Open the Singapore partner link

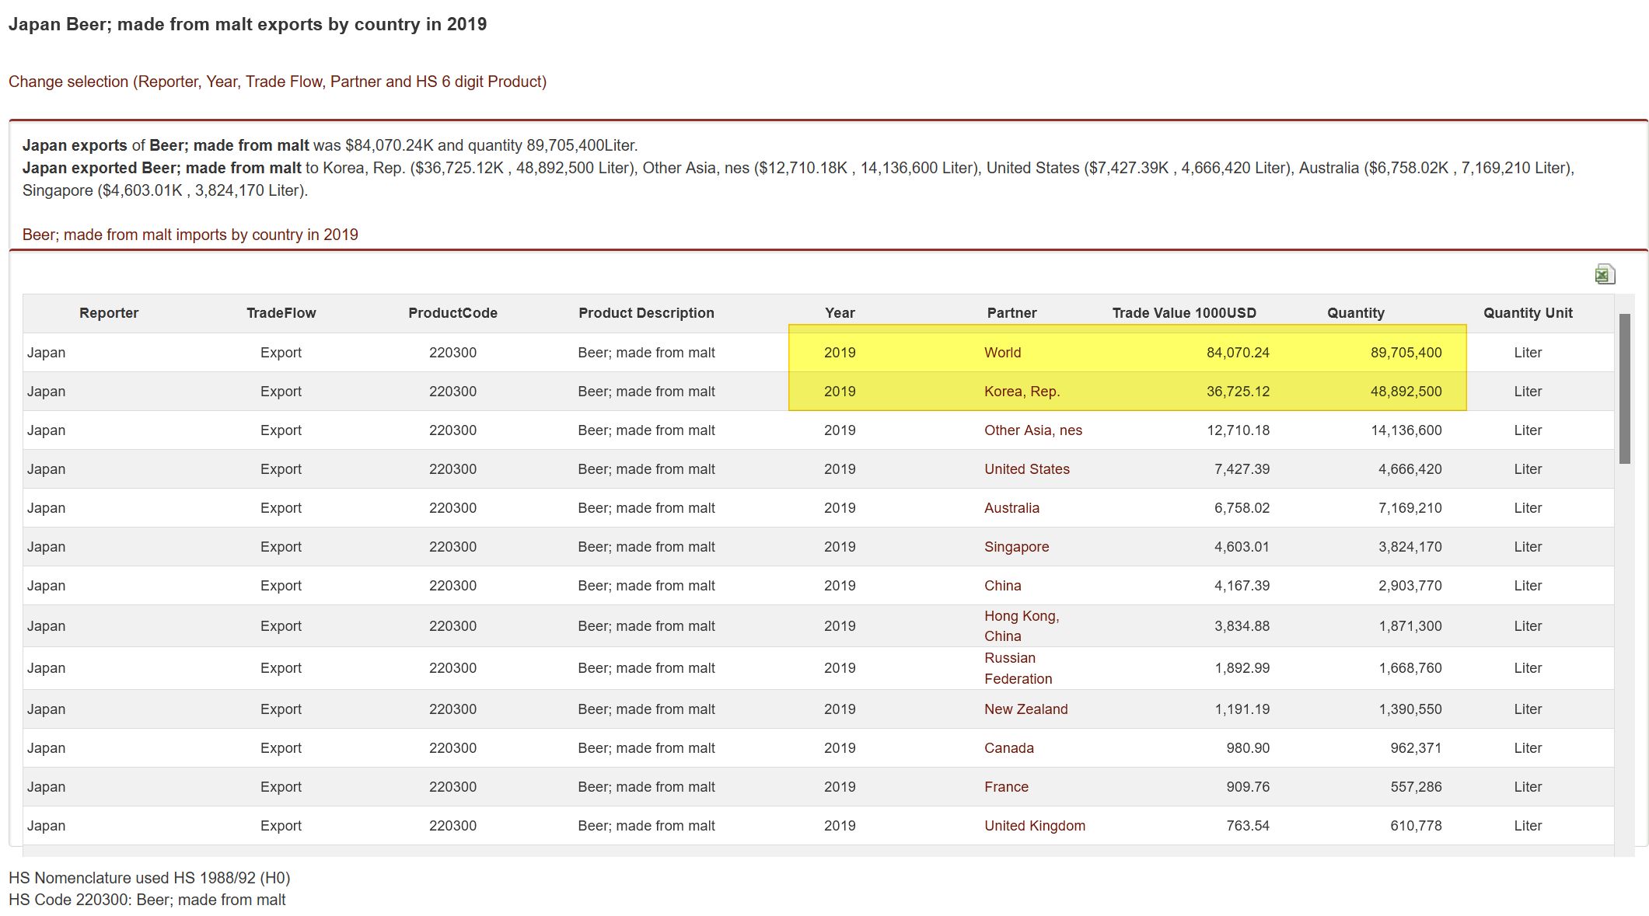1016,547
